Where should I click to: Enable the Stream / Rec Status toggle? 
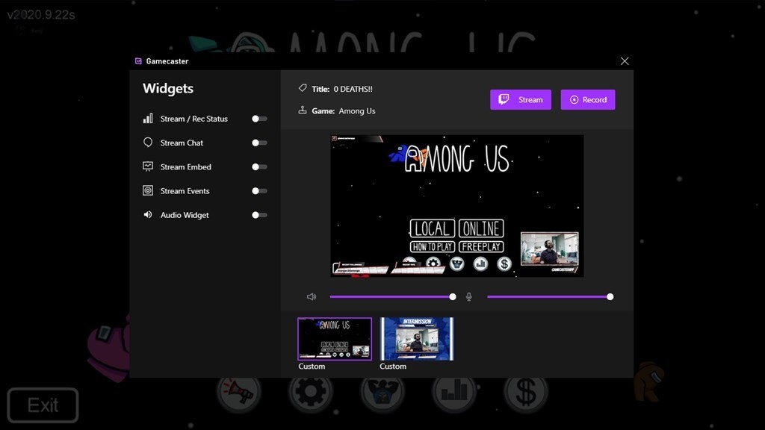pos(258,118)
